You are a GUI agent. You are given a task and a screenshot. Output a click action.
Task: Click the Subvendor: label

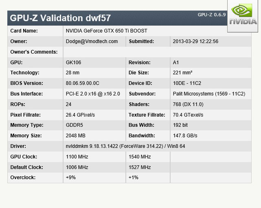[x=142, y=94]
